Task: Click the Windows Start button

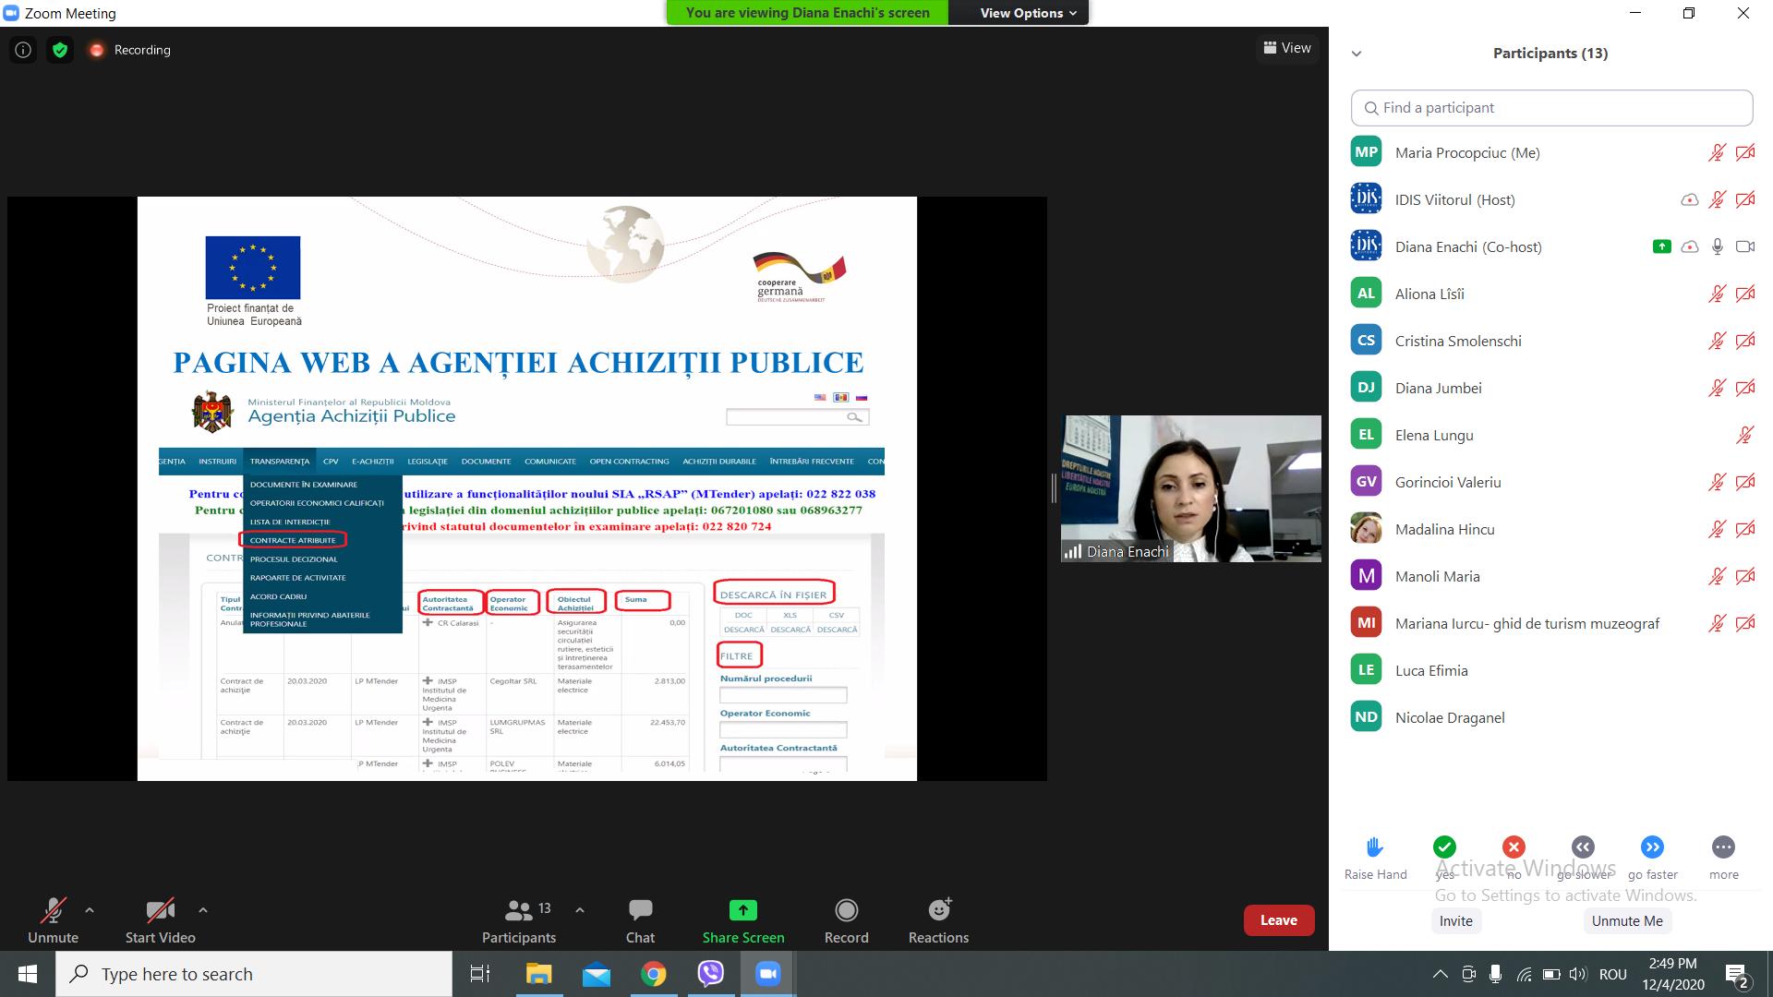Action: 28,974
